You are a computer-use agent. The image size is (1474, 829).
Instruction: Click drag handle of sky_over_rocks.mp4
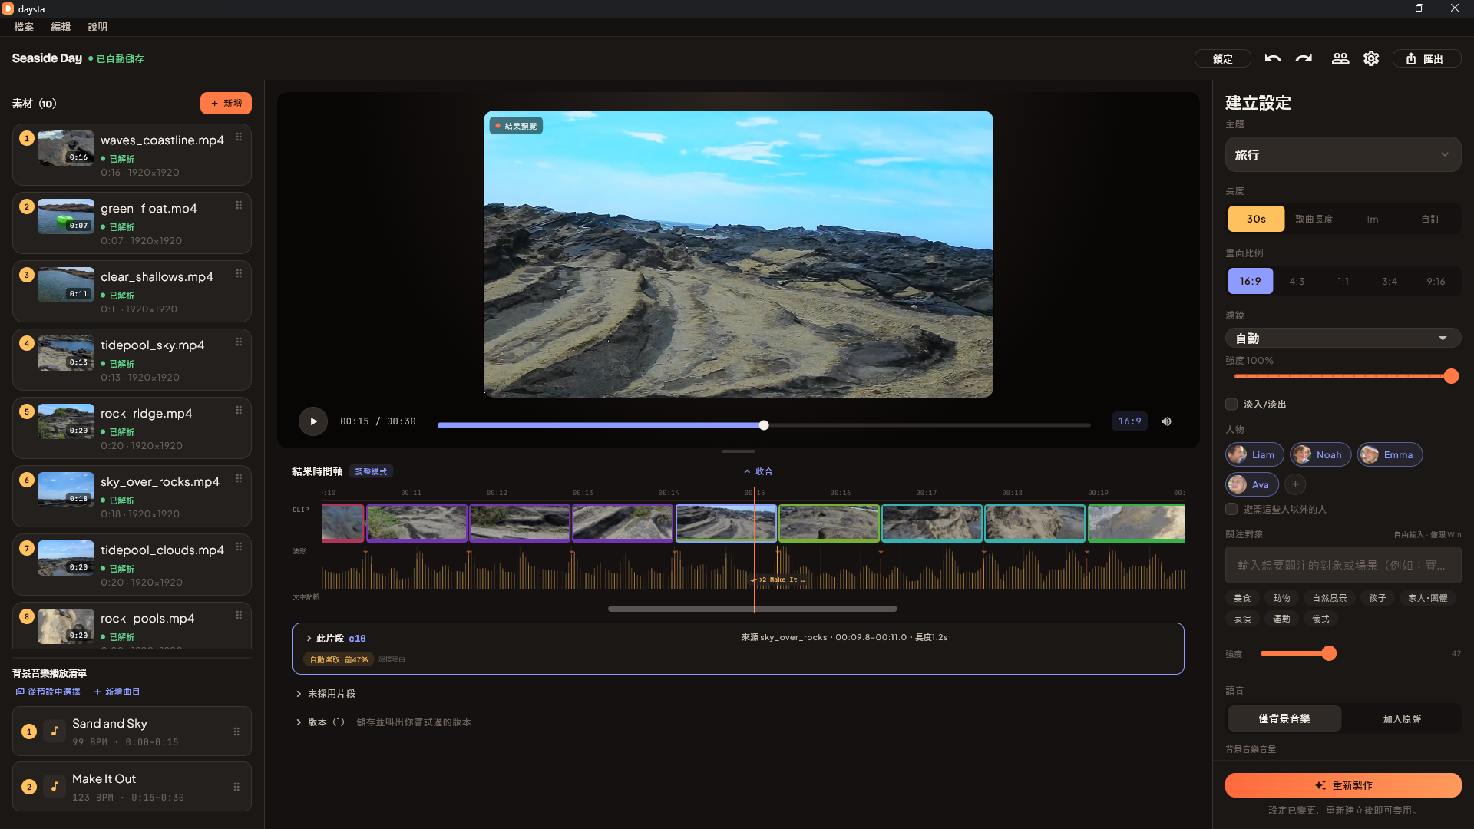coord(239,478)
